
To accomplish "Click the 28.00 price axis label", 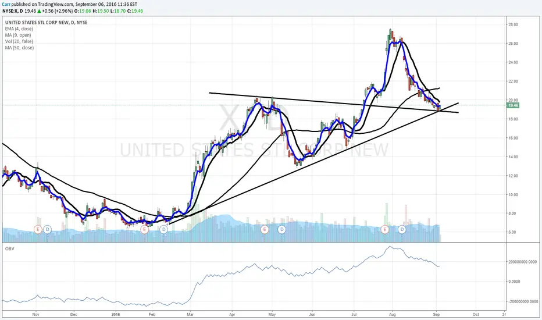I will point(513,24).
